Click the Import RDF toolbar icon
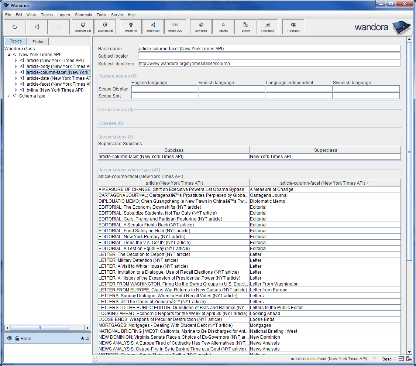The image size is (416, 366). pyautogui.click(x=153, y=27)
